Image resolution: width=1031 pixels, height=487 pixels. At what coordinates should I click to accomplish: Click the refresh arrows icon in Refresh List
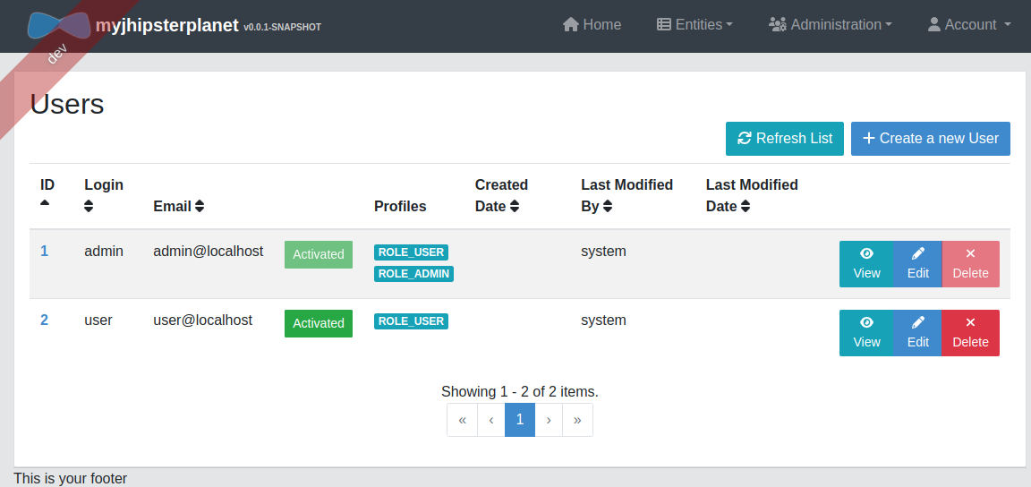(745, 138)
